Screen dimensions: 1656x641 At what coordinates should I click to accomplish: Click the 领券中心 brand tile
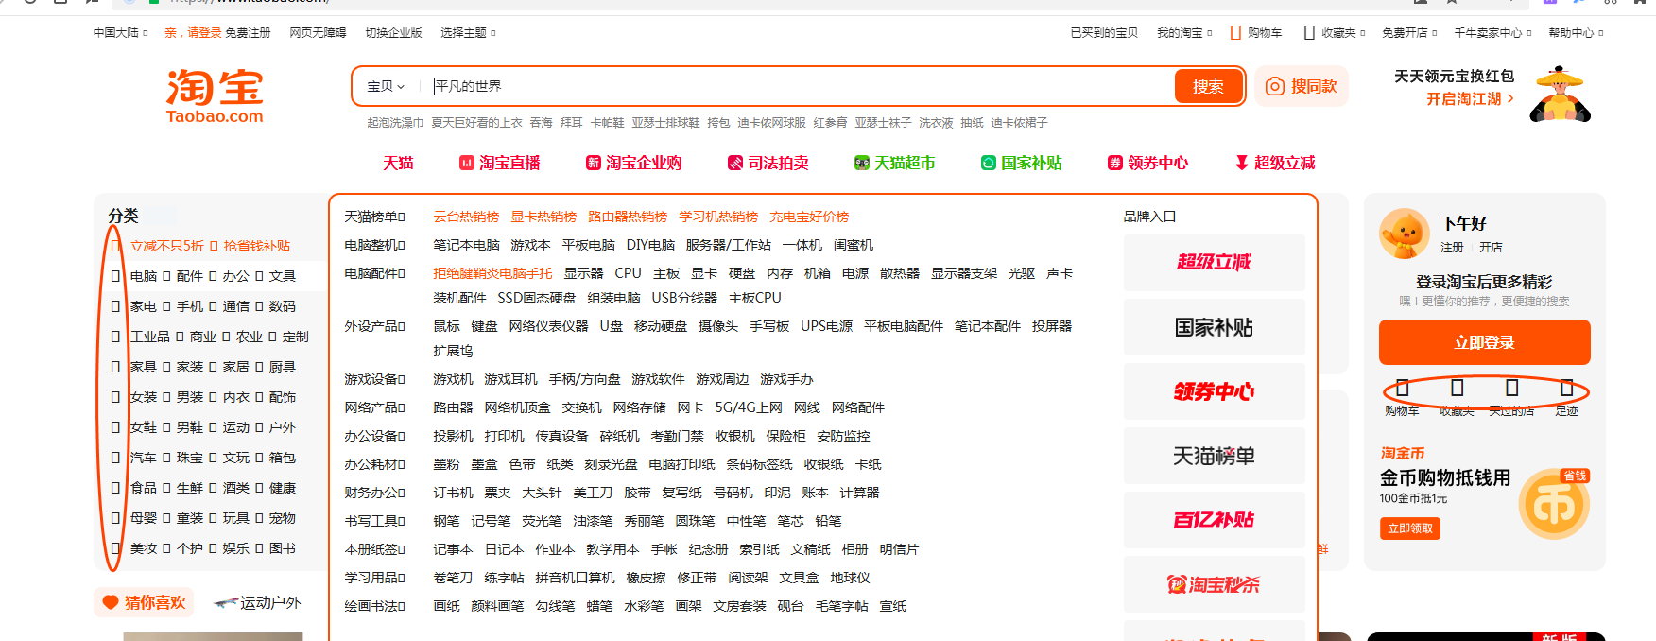coord(1214,390)
